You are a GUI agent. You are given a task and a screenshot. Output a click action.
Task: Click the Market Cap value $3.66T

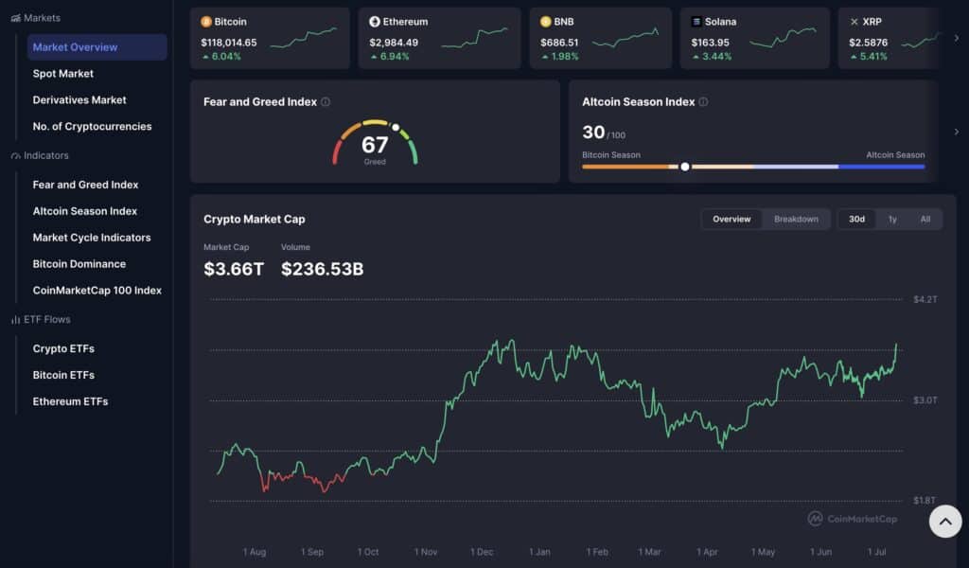pos(234,270)
